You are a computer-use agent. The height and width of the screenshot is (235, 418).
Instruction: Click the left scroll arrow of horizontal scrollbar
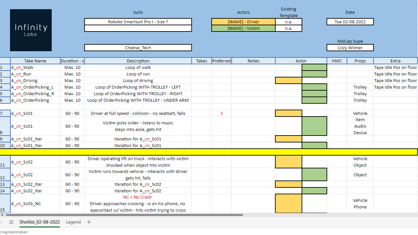pos(2,215)
